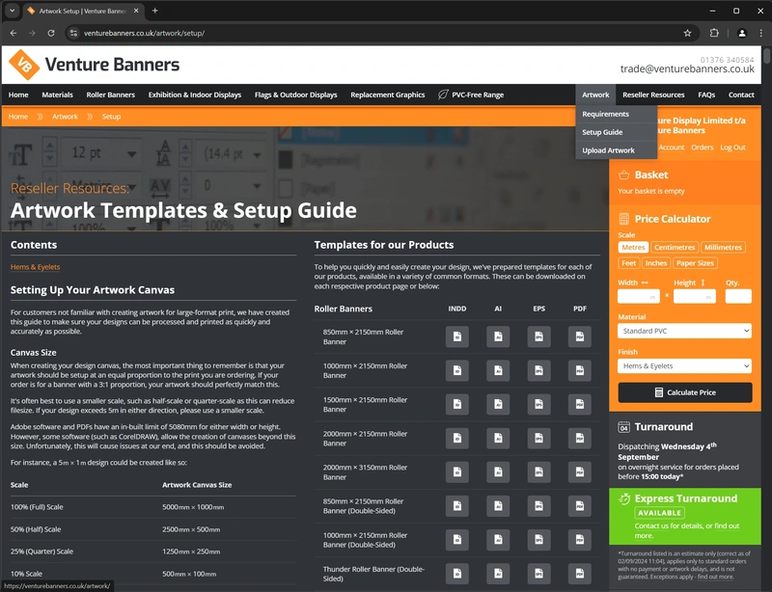The image size is (772, 592).
Task: Download PDF template for 1000mm × 2150mm Roller Banner
Action: pyautogui.click(x=580, y=370)
